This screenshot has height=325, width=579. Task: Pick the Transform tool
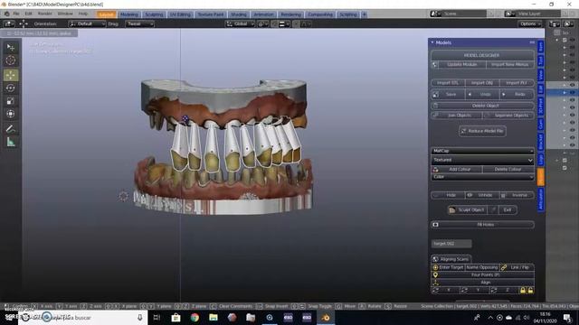click(x=11, y=114)
